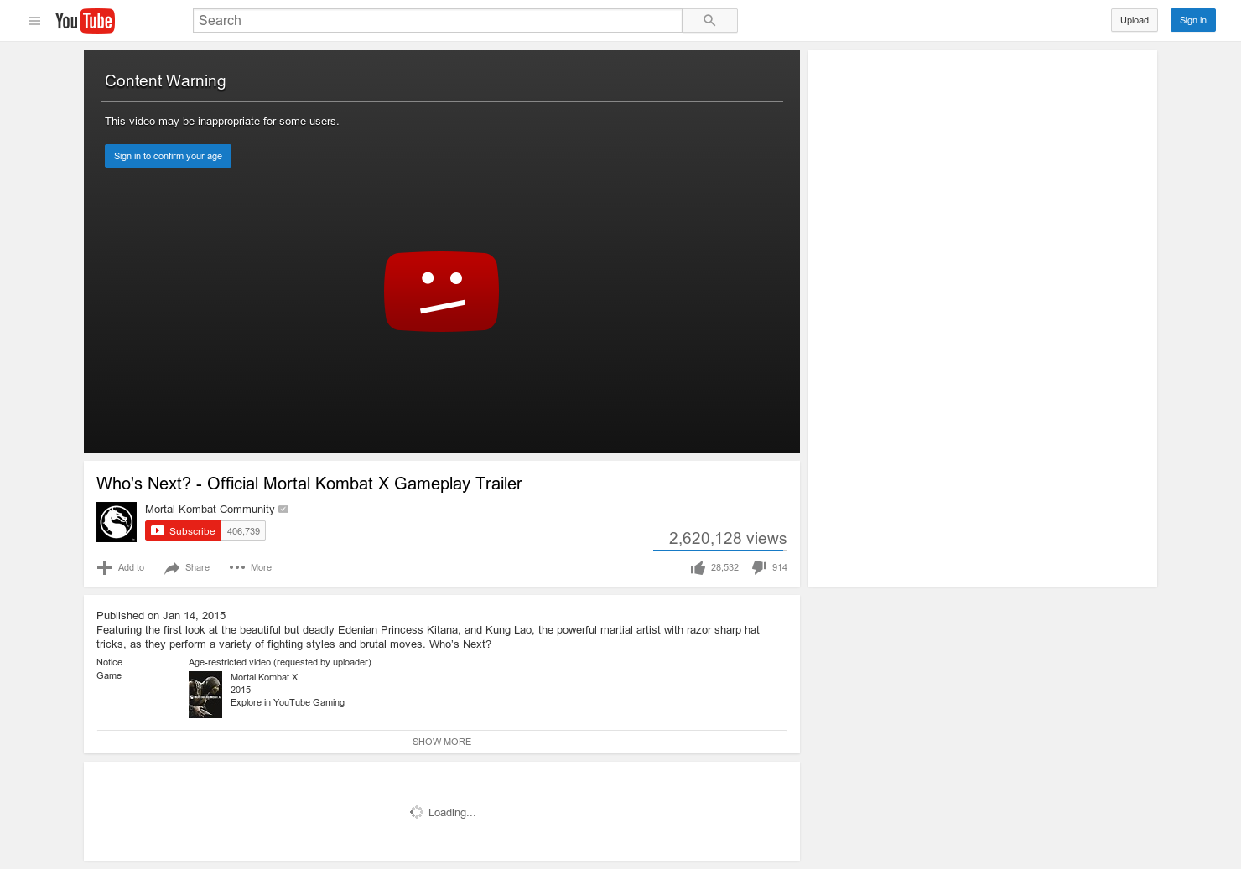Go to YouTube home via logo
The image size is (1241, 869).
click(x=85, y=21)
